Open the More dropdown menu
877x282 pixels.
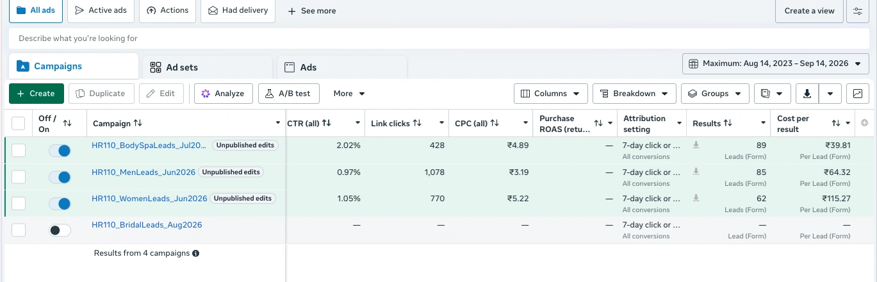click(x=349, y=94)
